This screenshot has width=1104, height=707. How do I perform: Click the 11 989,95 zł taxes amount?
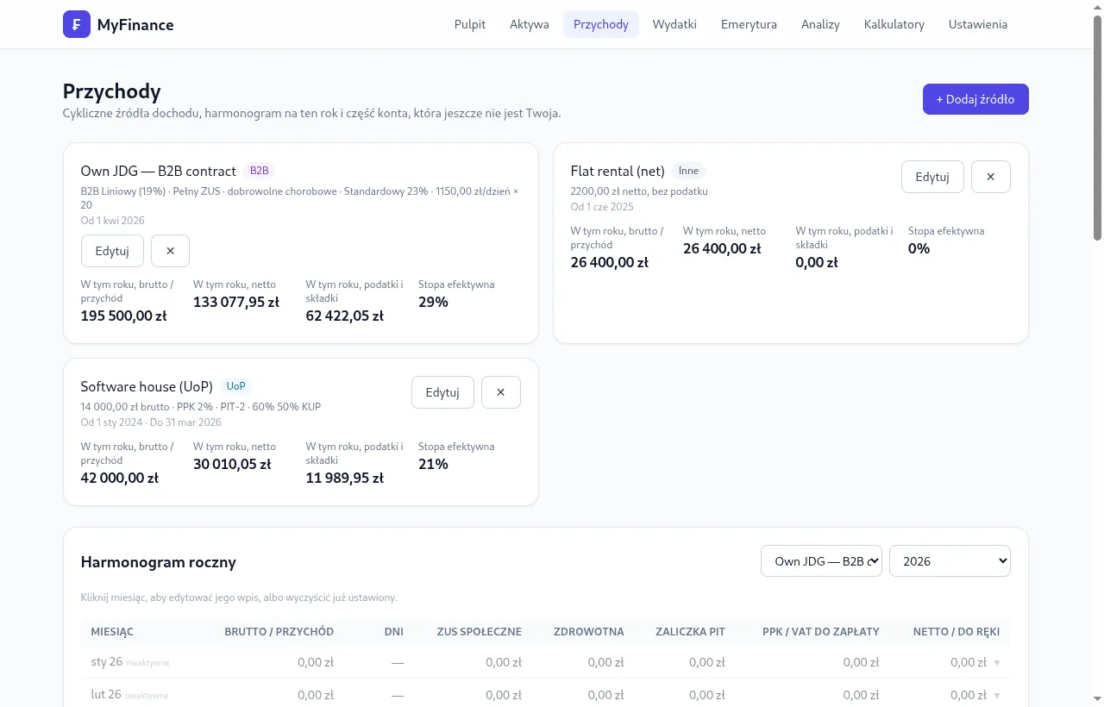tap(345, 478)
